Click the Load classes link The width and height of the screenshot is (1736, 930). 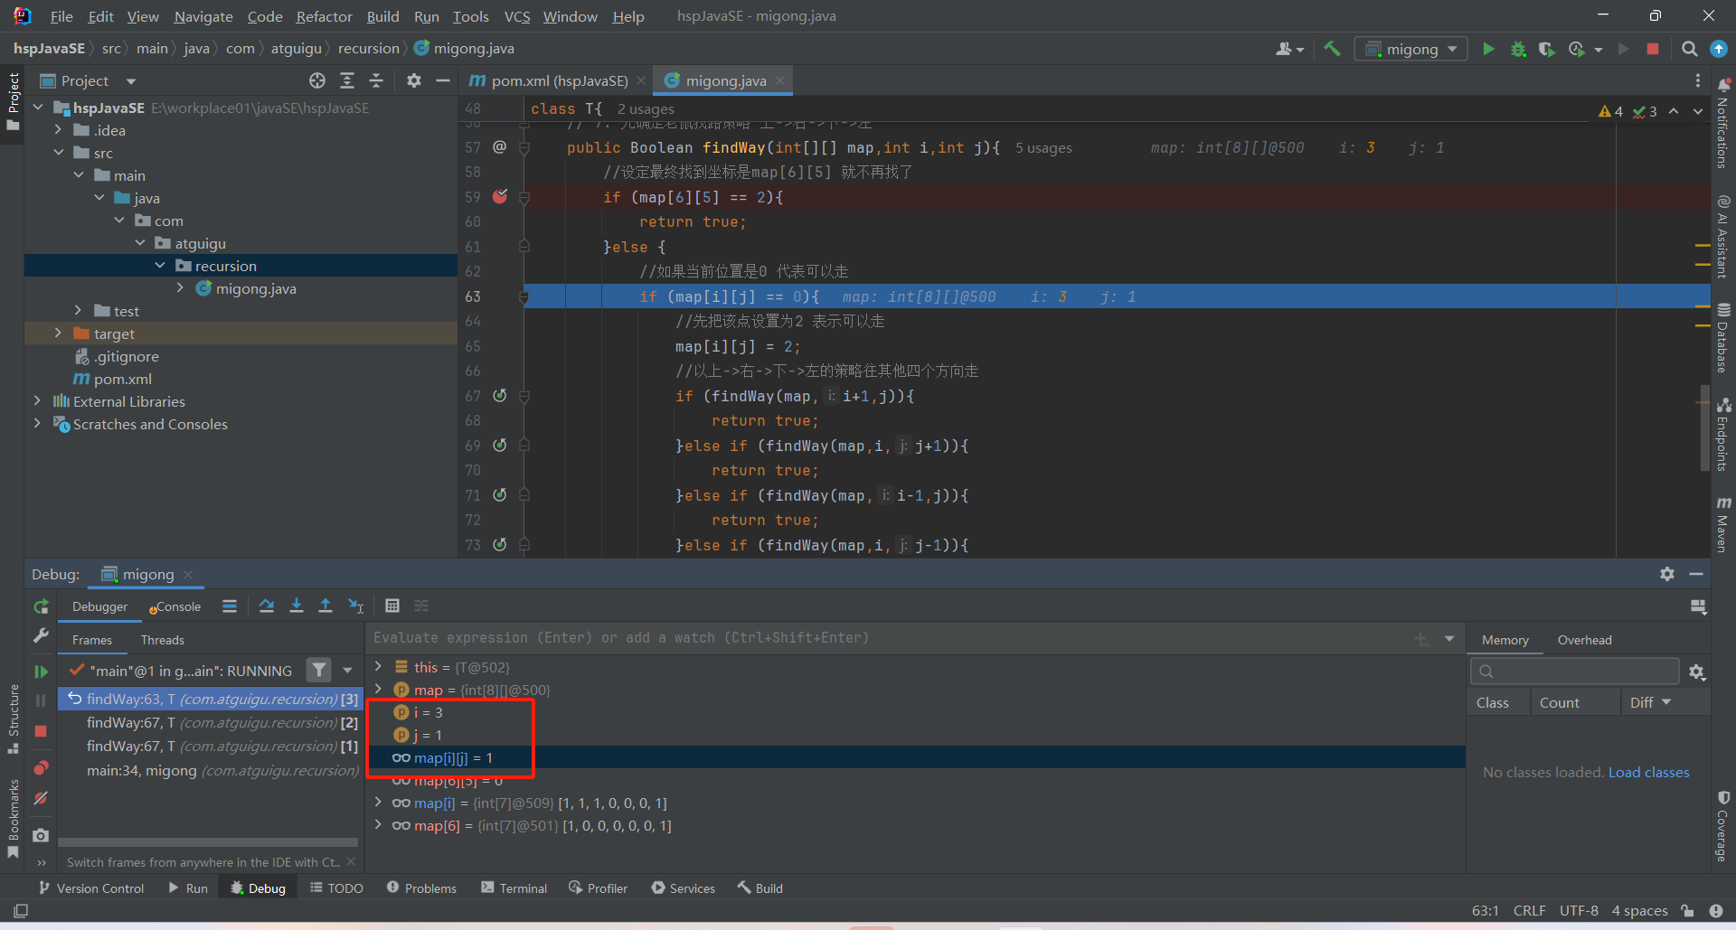click(1647, 772)
